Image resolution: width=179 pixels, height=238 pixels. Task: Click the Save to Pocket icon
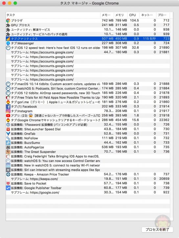pos(8,183)
